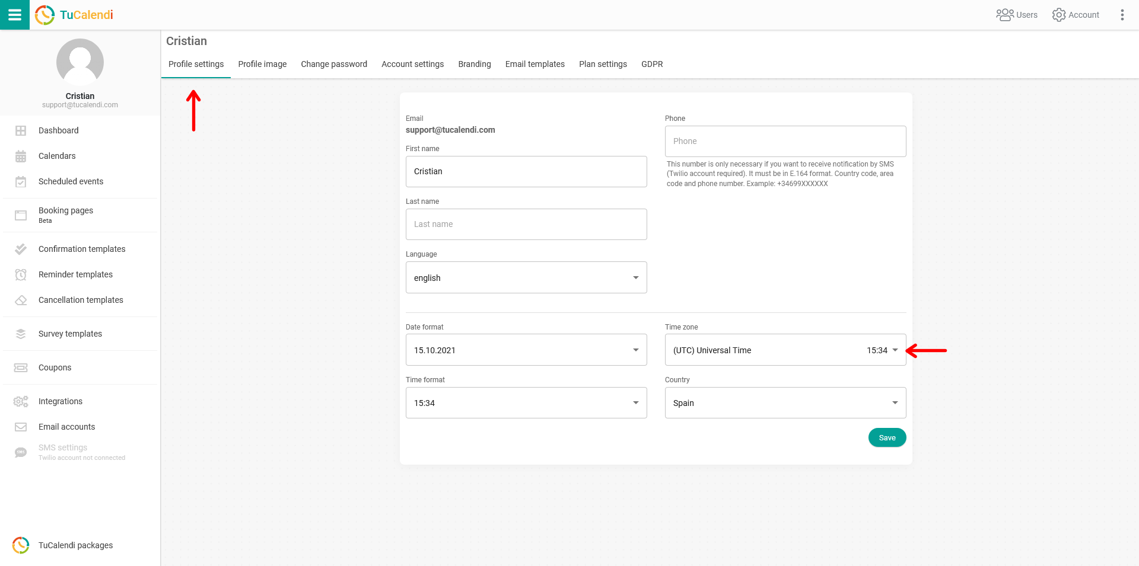Expand the Language dropdown
This screenshot has height=566, width=1139.
point(526,277)
